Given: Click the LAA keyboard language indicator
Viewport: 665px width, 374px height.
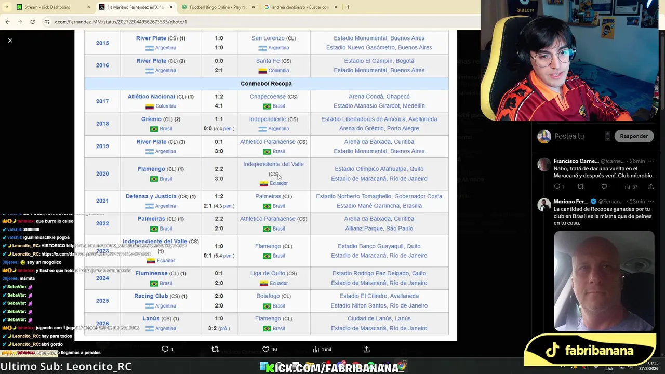Looking at the screenshot, I should tap(609, 369).
